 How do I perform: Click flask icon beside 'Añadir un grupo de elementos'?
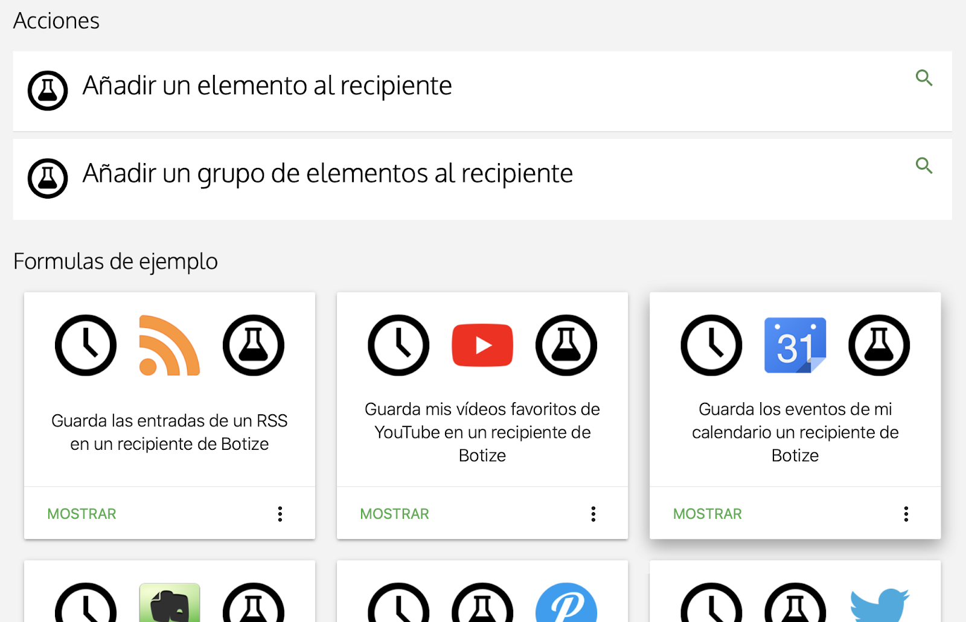pos(48,179)
